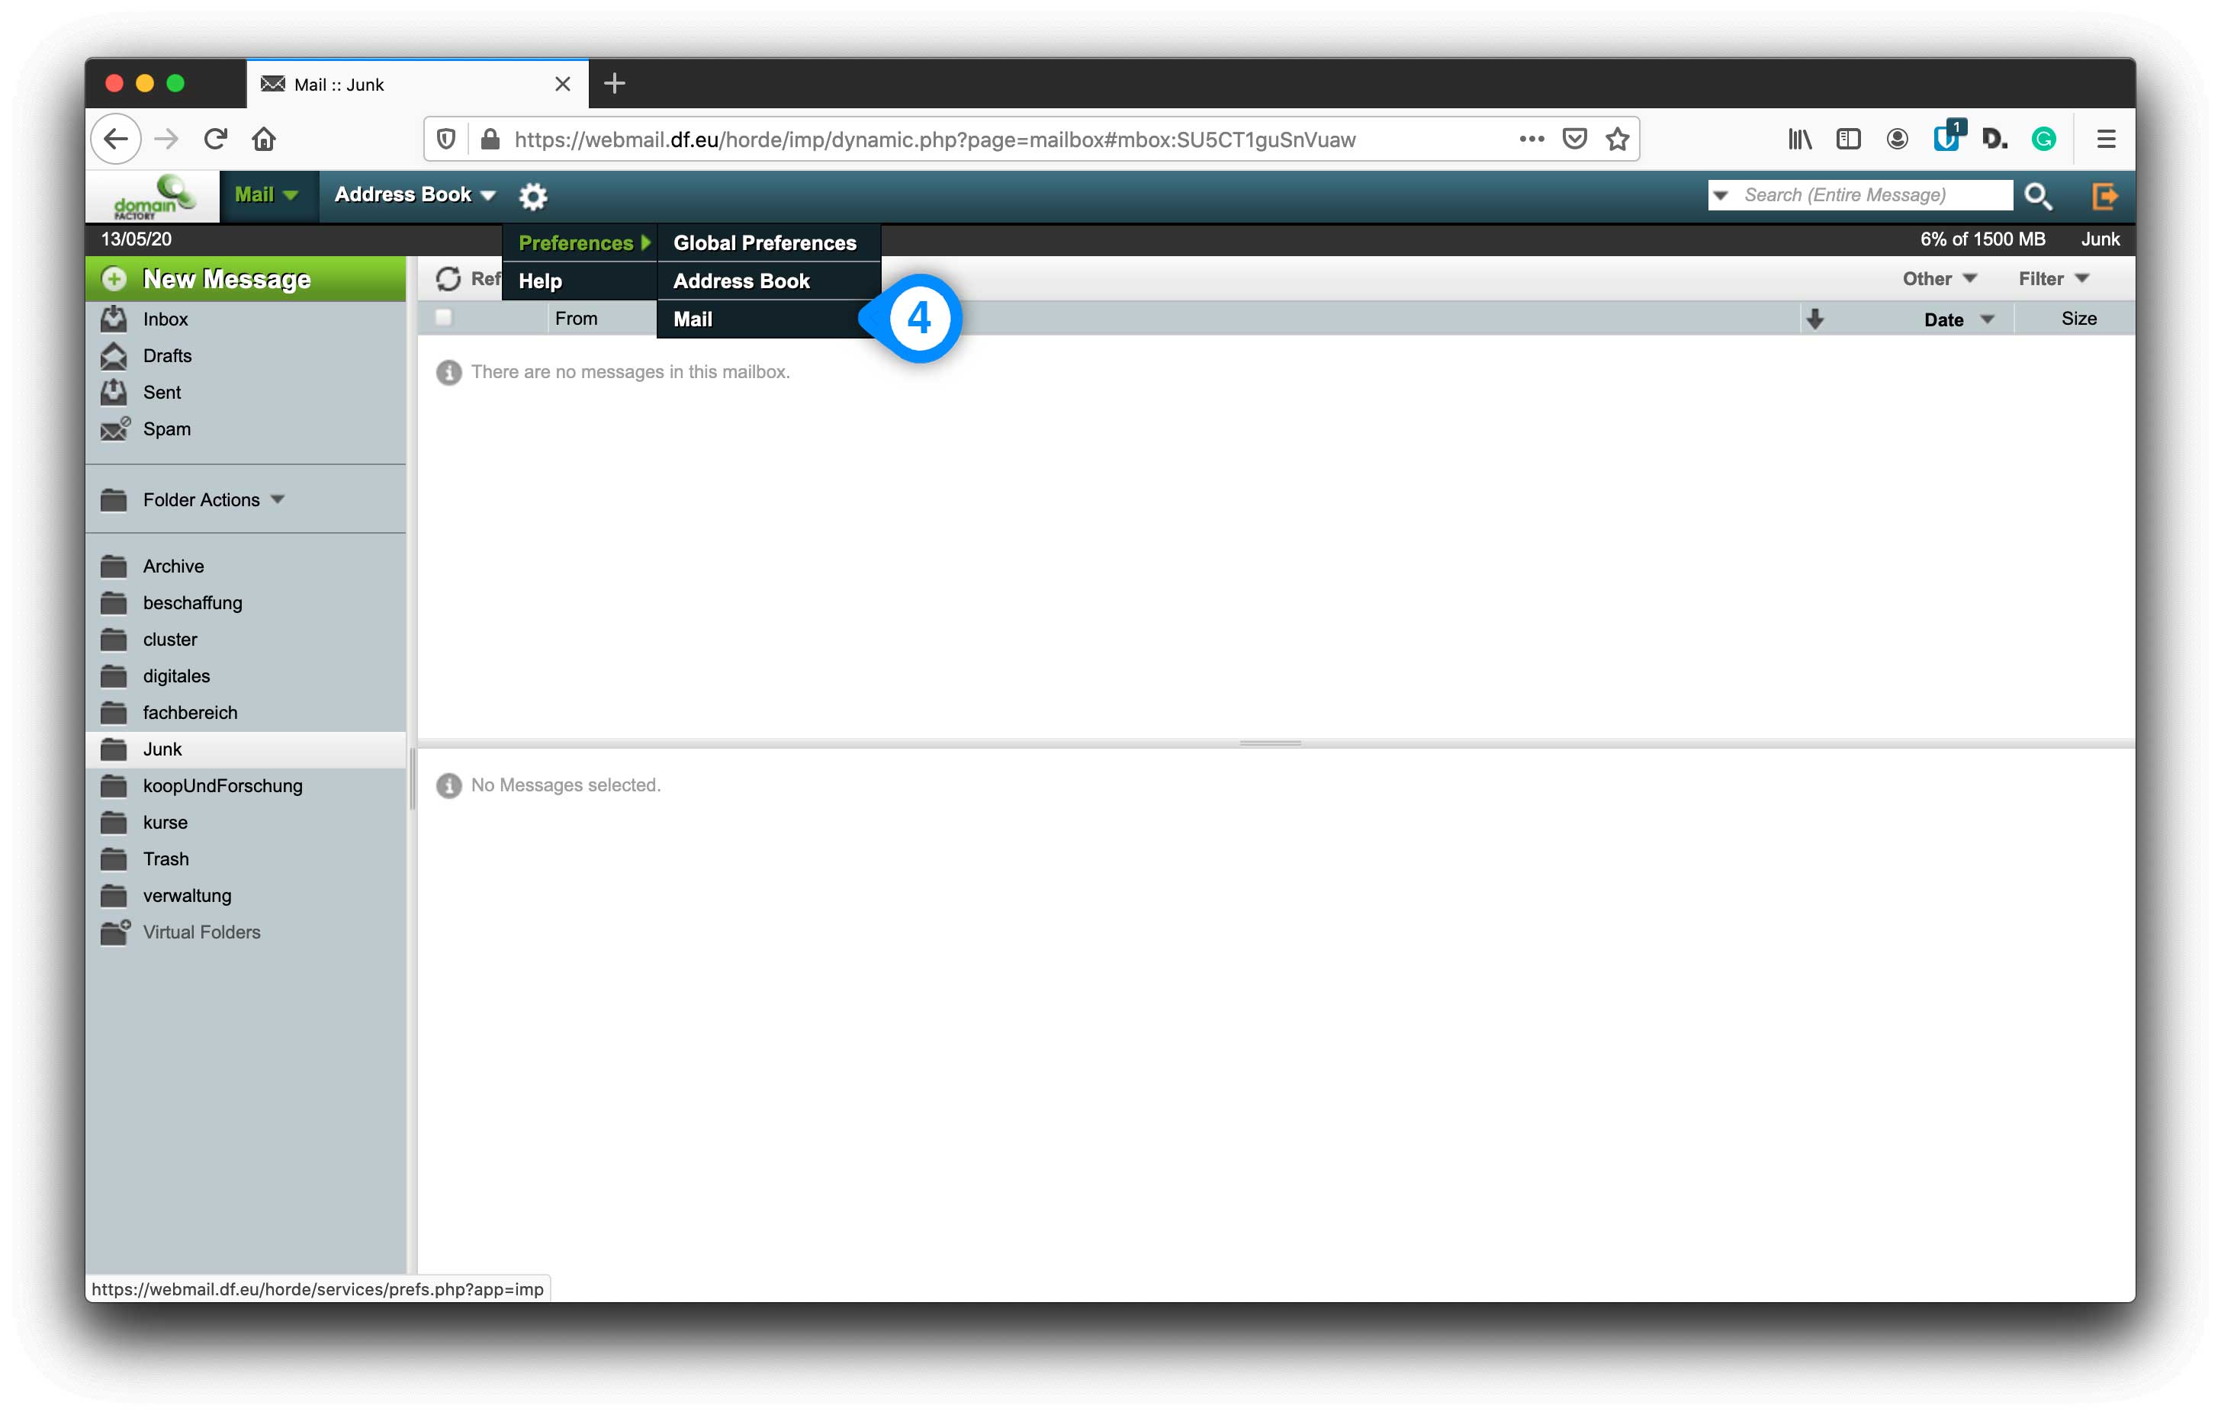Click the Trash folder icon
The height and width of the screenshot is (1415, 2221).
click(114, 859)
